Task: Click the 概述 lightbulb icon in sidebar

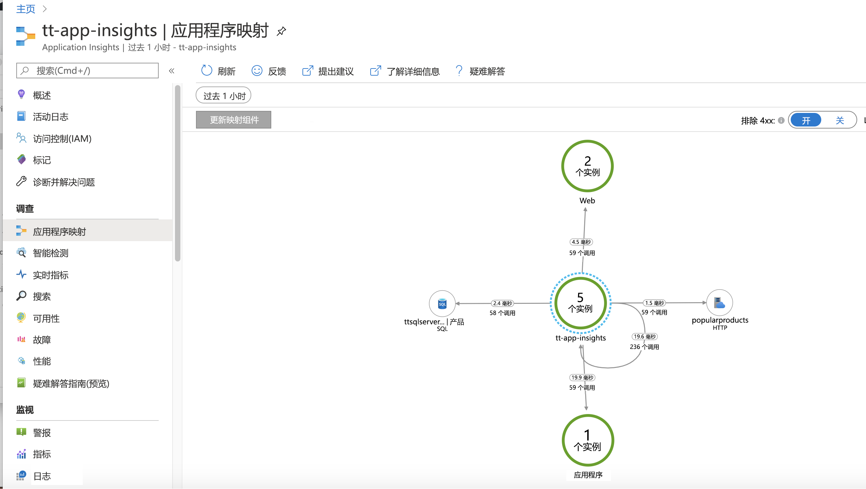Action: click(21, 95)
